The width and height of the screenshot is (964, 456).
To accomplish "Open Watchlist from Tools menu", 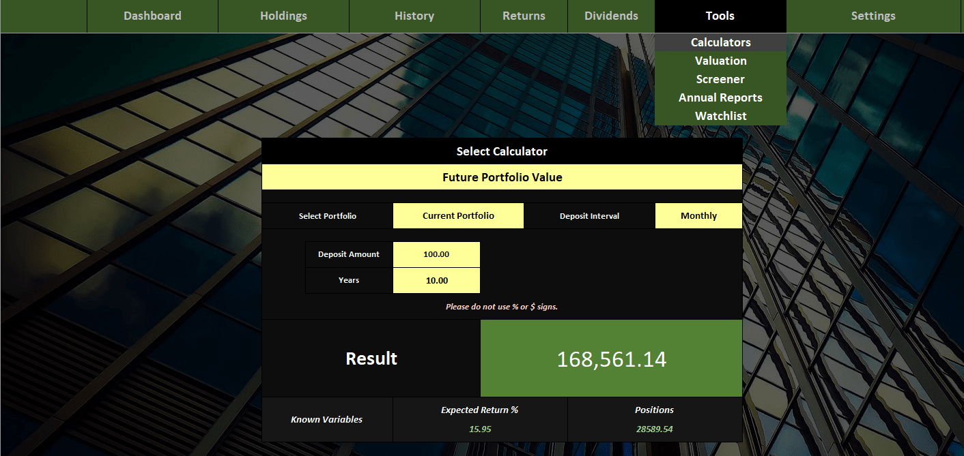I will click(720, 116).
